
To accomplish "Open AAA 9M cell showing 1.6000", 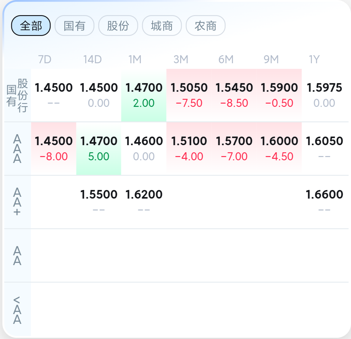I will click(279, 149).
